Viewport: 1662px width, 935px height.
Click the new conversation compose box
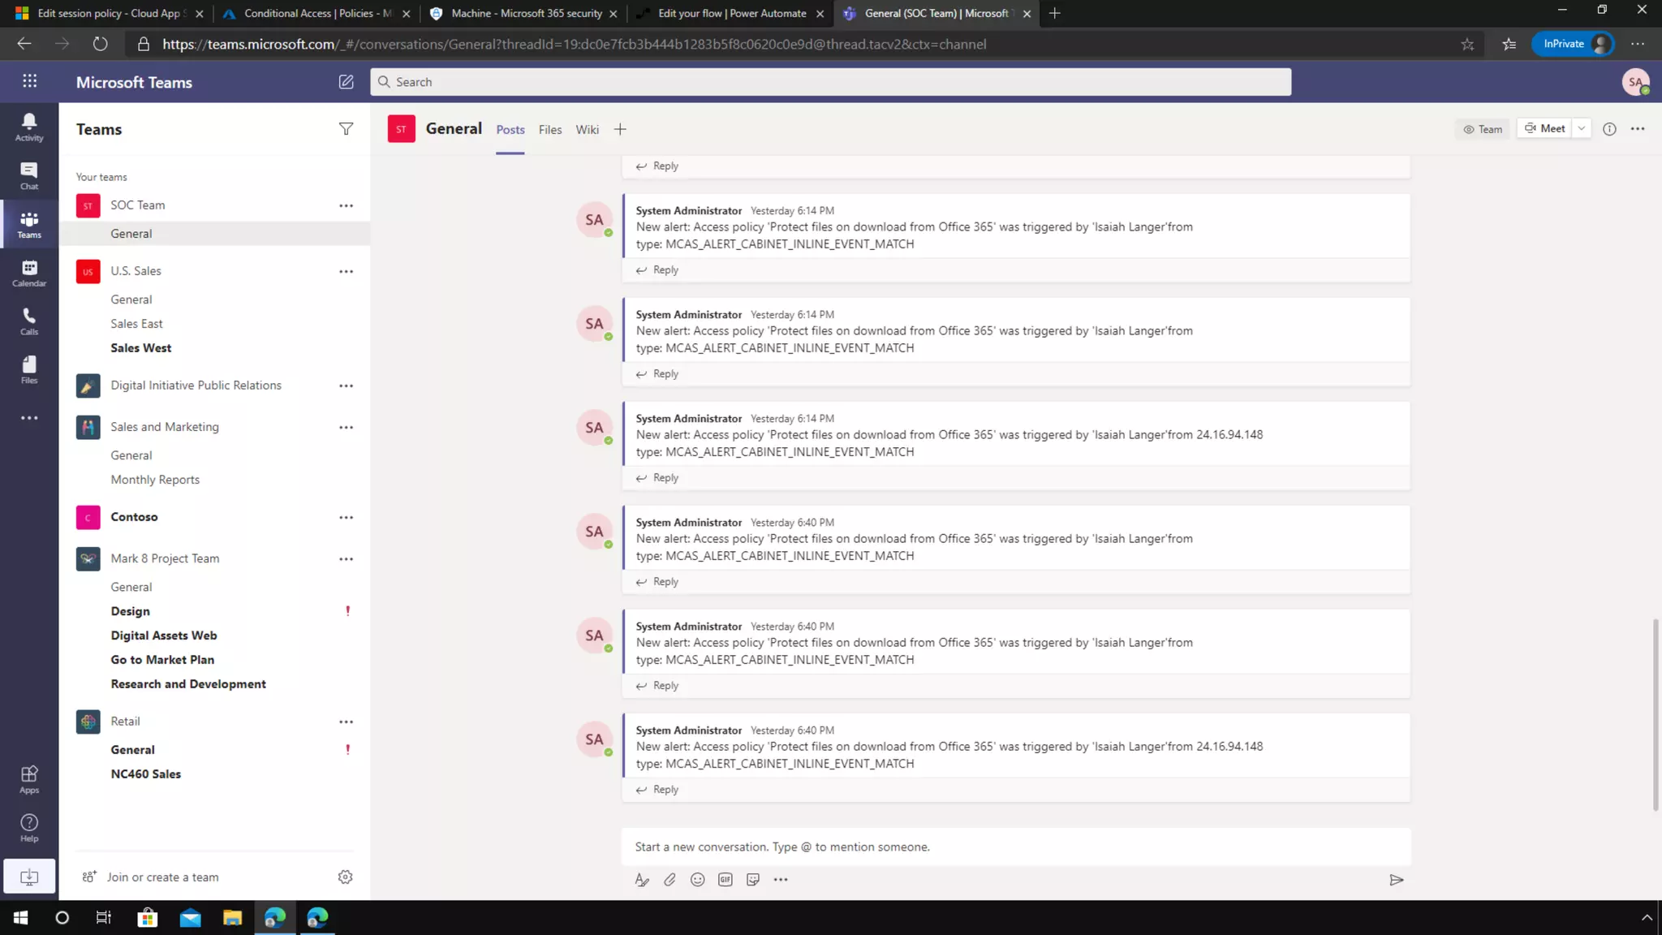tap(1016, 847)
